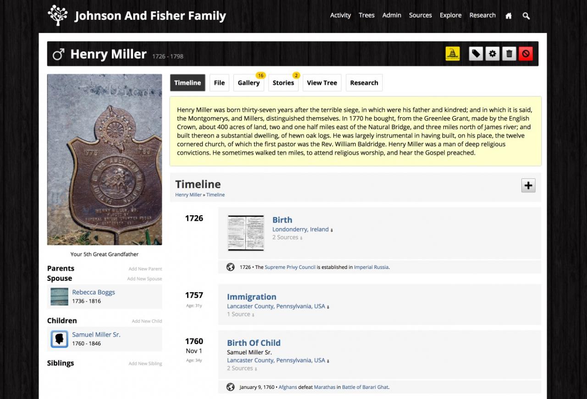The height and width of the screenshot is (399, 587).
Task: Open the birth record document thumbnail
Action: 246,233
